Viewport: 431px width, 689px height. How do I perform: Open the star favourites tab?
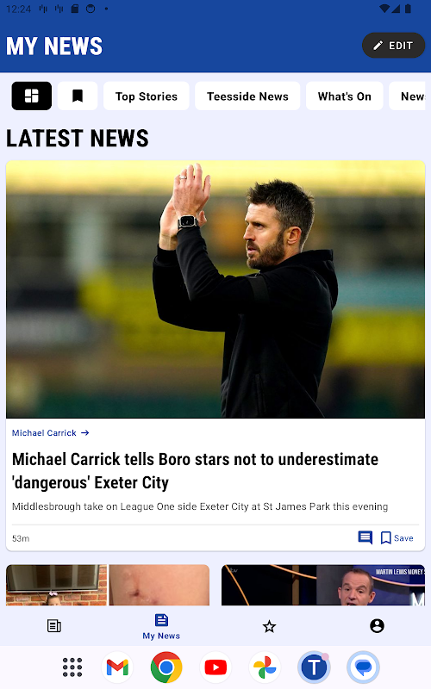coord(269,626)
